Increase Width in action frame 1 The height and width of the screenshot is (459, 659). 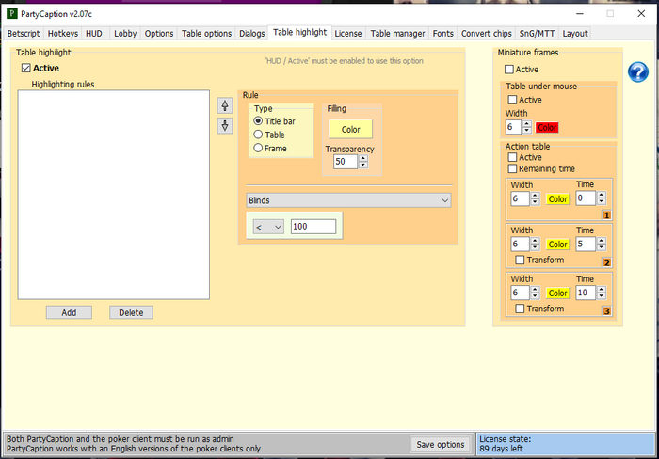click(x=535, y=196)
